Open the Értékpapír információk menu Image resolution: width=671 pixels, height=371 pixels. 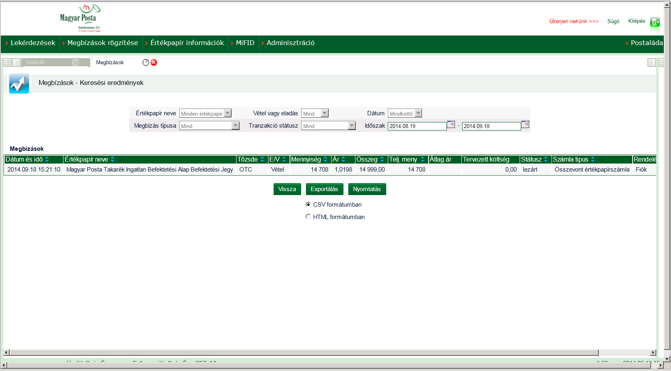[187, 43]
